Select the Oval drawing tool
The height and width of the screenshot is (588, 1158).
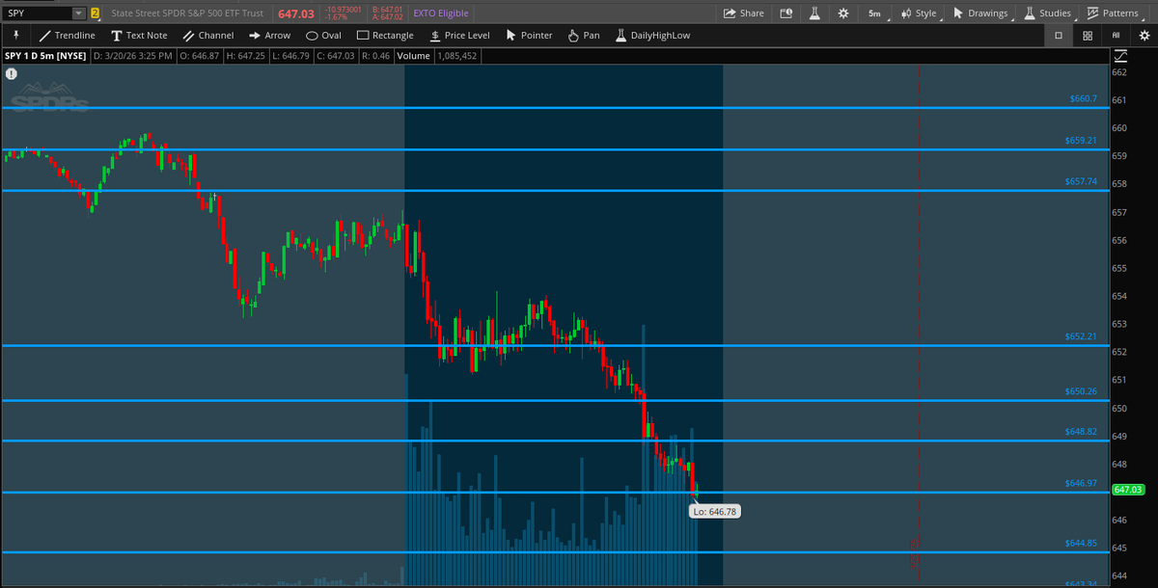pos(323,35)
